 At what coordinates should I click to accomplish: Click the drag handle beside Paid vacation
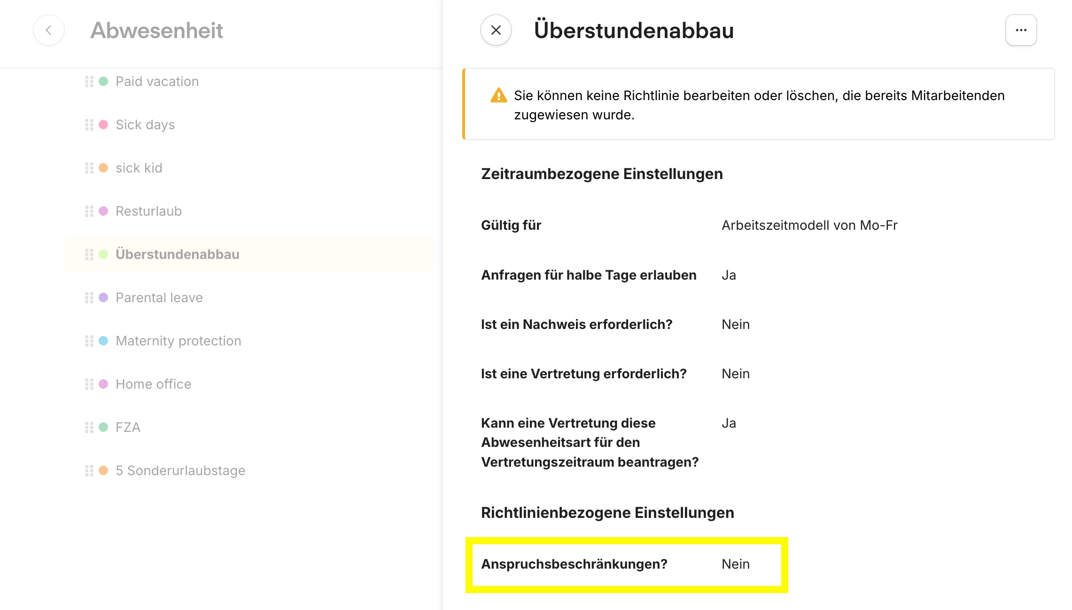(89, 81)
